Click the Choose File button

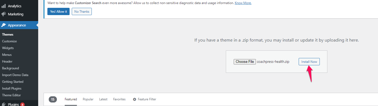click(245, 62)
